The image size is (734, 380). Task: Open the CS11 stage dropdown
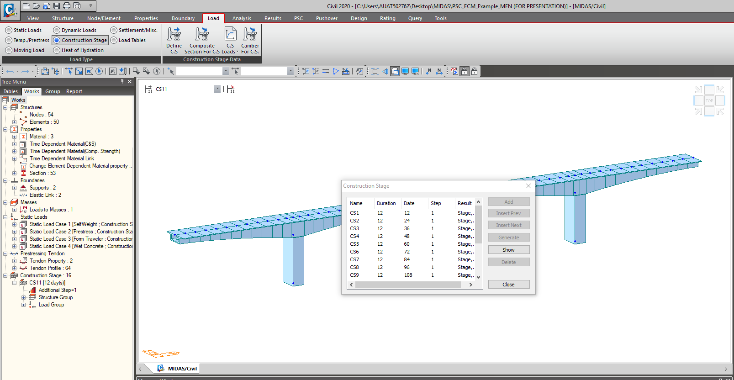[x=217, y=89]
